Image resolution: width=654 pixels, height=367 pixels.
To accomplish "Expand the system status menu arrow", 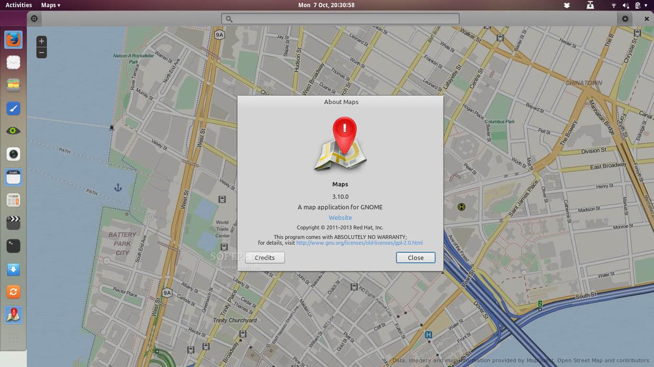I will click(x=647, y=5).
